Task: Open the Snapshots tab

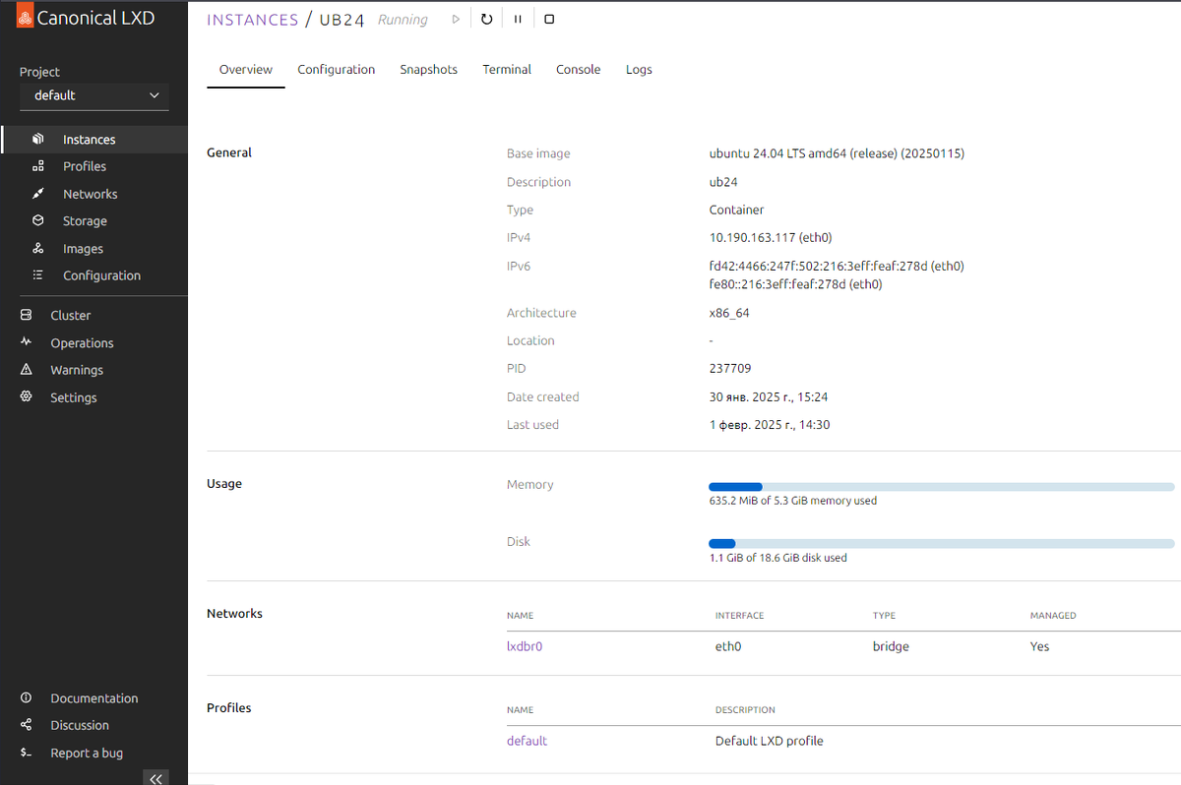Action: [x=428, y=70]
